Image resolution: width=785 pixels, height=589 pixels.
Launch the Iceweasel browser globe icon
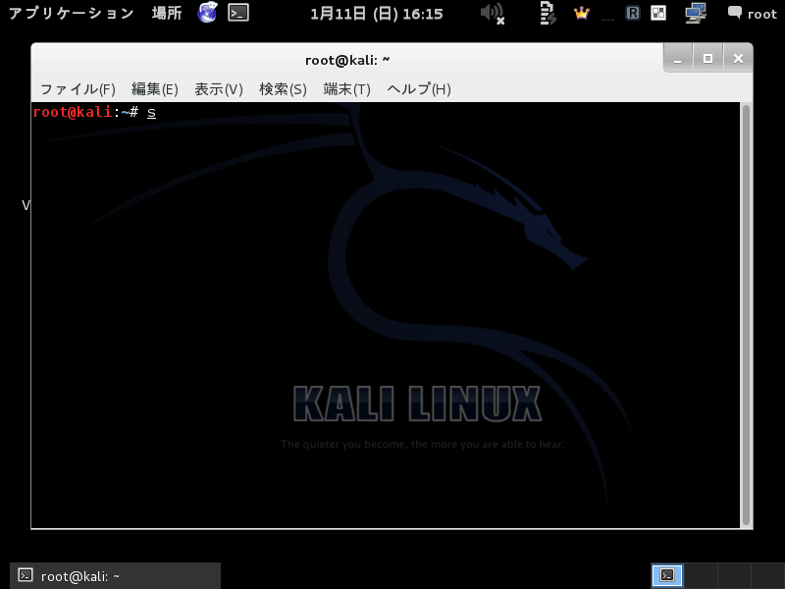[207, 13]
